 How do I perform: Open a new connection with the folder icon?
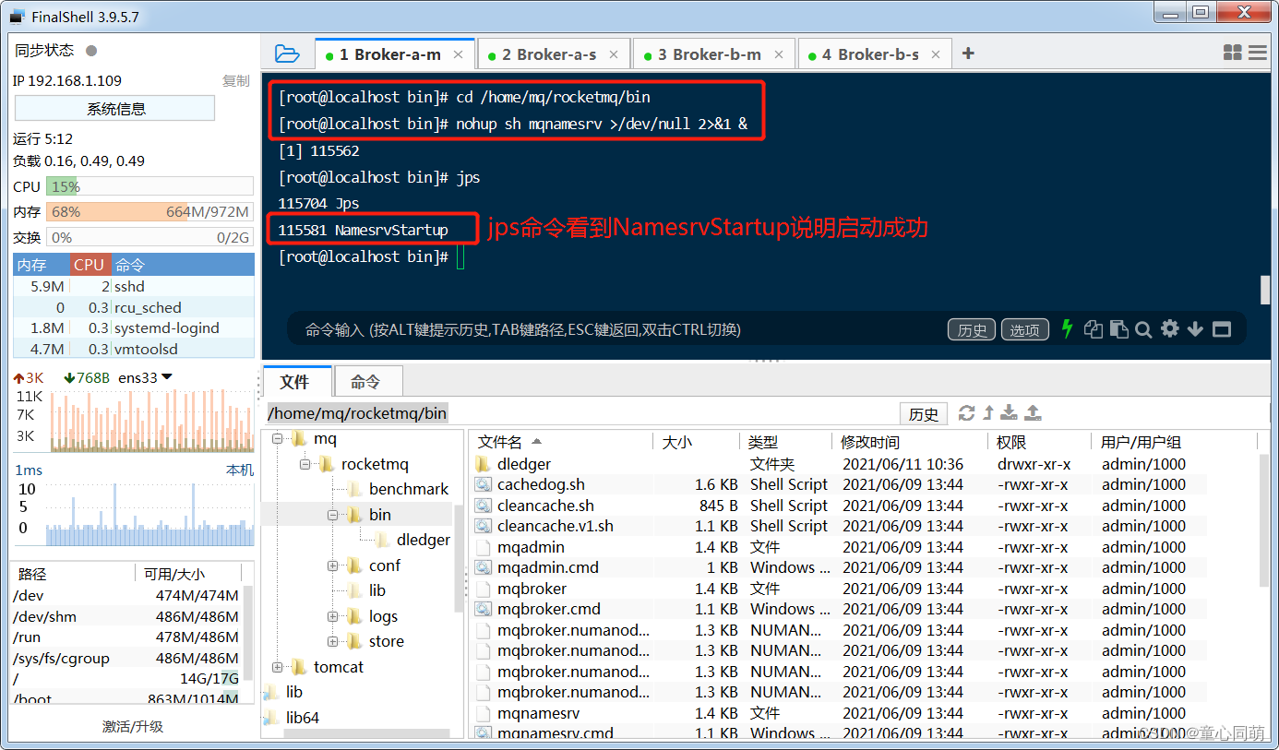tap(287, 53)
